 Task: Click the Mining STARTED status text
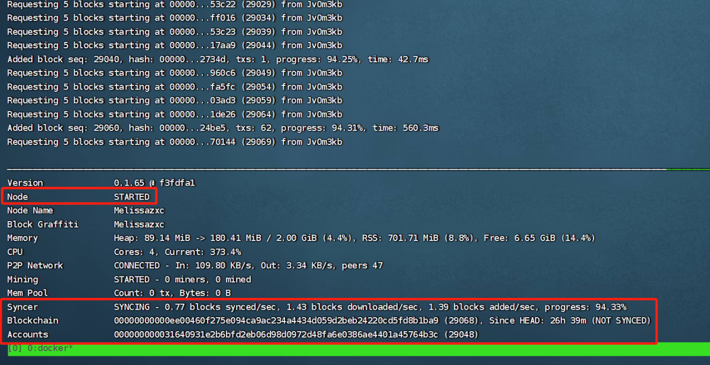pyautogui.click(x=131, y=279)
